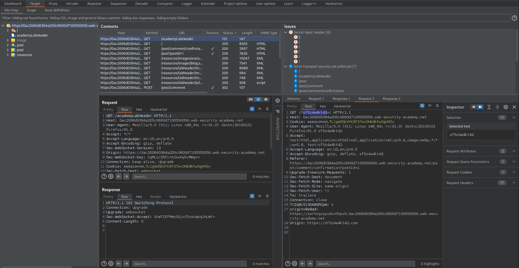519x268 pixels.
Task: Open Request search help icon
Action: point(104,177)
